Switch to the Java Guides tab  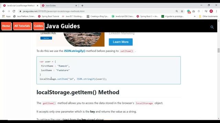pos(59,5)
